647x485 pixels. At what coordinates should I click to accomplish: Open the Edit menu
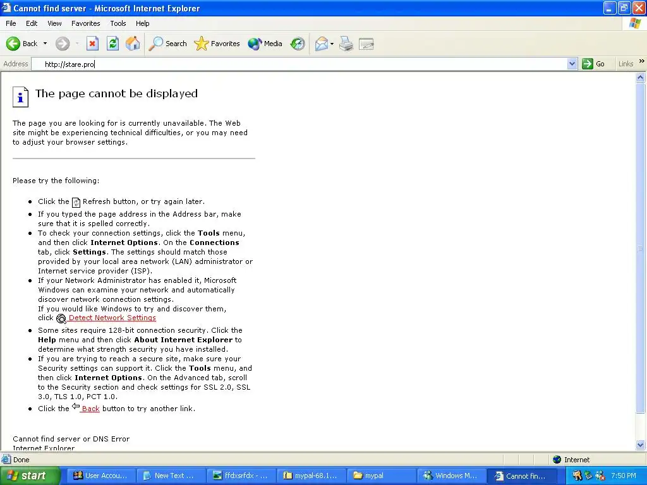(x=32, y=23)
